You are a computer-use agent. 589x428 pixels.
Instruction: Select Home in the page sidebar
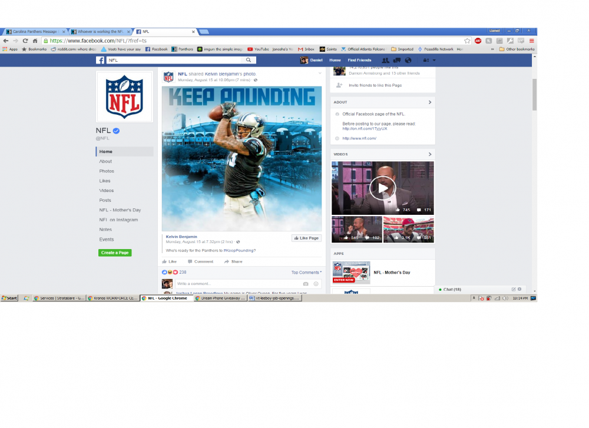[125, 152]
